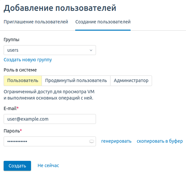Click the chevron arrow in groups selector
The width and height of the screenshot is (186, 176).
point(91,50)
